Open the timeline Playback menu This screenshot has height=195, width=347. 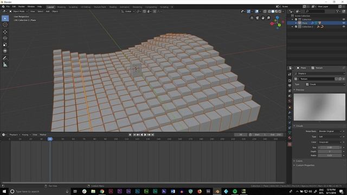click(x=14, y=135)
